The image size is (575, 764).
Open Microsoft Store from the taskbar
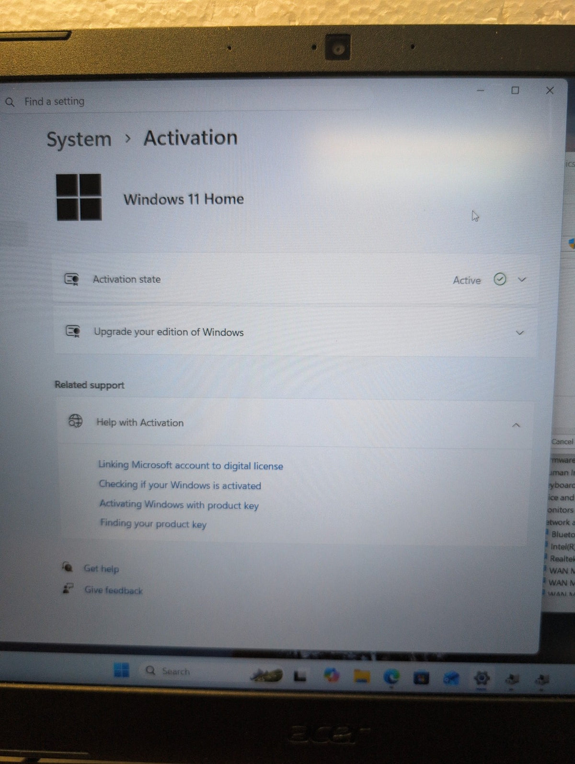coord(421,678)
